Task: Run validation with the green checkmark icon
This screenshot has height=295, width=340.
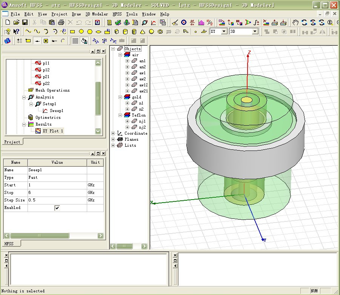Action: pos(118,22)
